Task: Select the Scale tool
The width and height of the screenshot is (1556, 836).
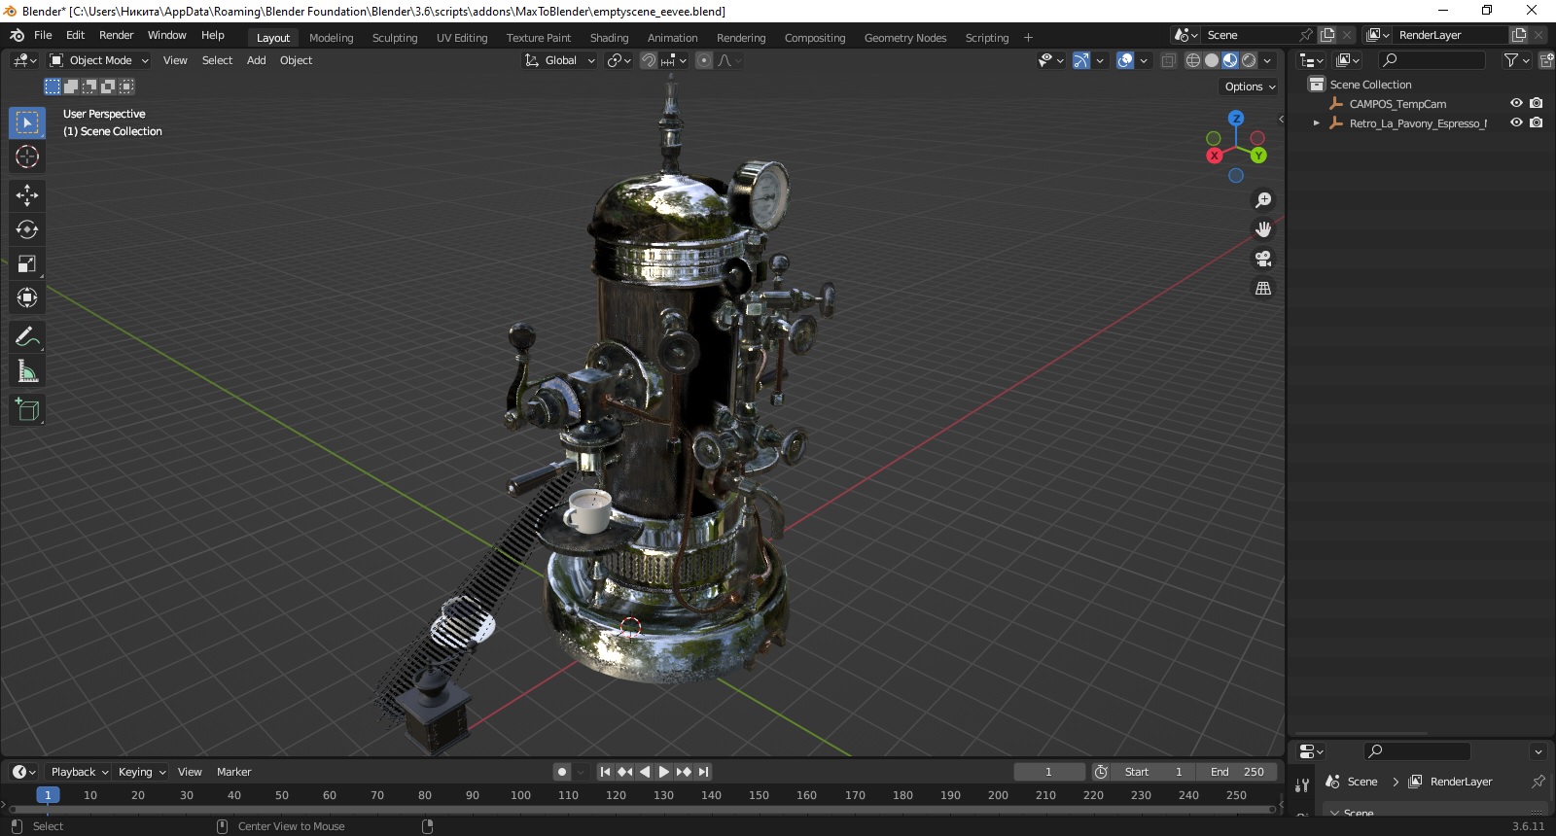Action: (x=27, y=263)
